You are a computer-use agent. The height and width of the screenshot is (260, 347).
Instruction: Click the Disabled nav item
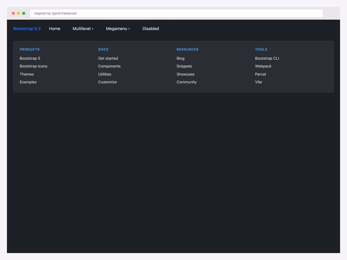click(x=151, y=29)
